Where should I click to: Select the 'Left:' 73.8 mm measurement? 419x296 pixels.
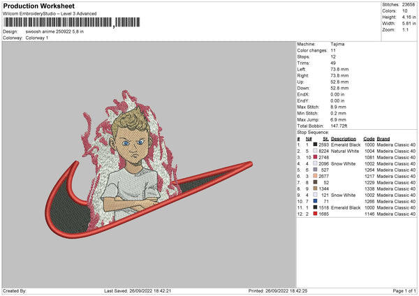[x=339, y=69]
